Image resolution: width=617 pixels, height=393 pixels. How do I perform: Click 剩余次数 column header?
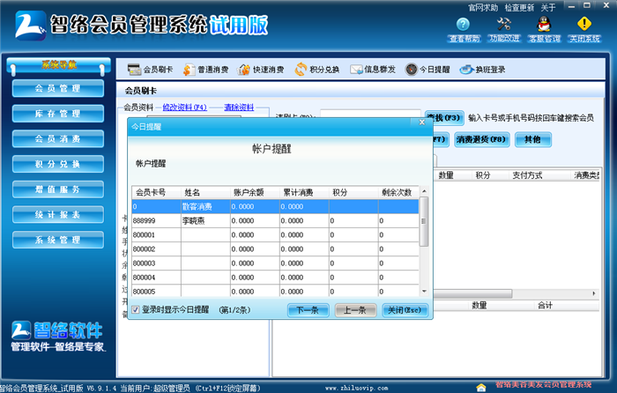(x=398, y=192)
